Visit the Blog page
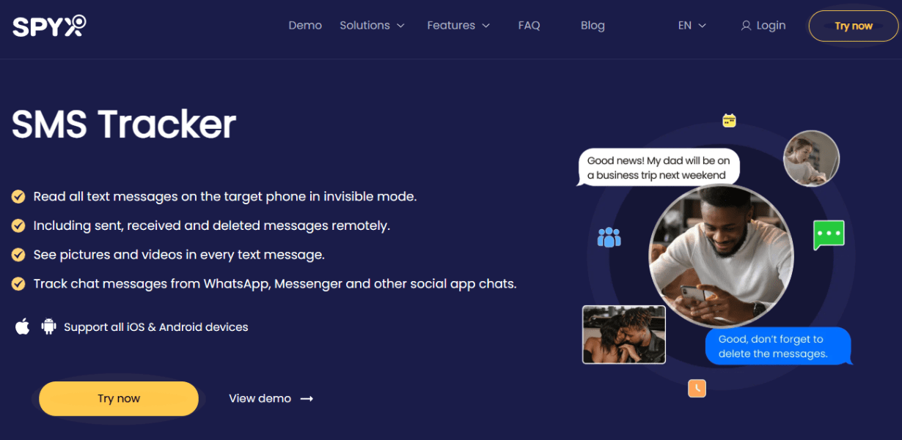The image size is (902, 440). [593, 26]
